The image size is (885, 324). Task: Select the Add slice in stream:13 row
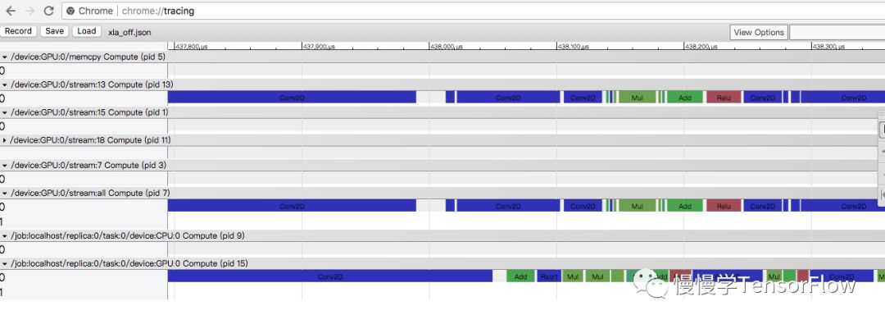point(684,98)
